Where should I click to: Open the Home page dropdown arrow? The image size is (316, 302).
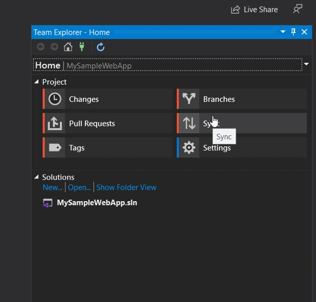click(x=306, y=64)
